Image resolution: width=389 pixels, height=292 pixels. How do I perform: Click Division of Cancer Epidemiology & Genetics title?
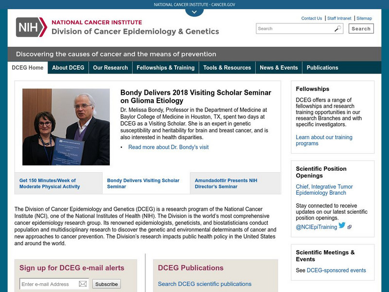135,32
